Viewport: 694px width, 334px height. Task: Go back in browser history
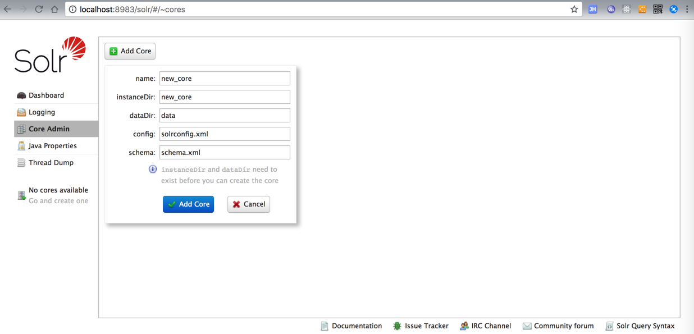tap(8, 10)
